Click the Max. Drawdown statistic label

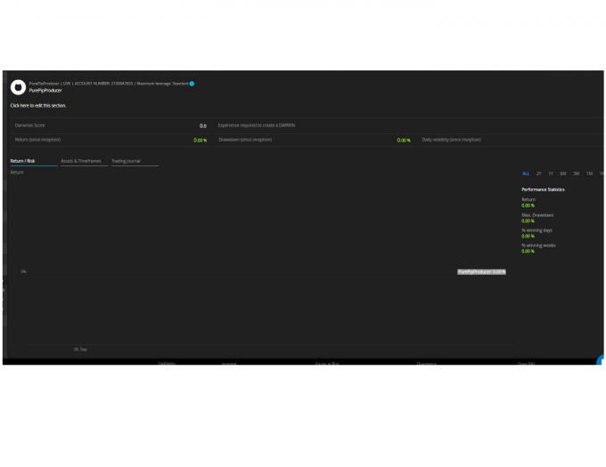pyautogui.click(x=537, y=215)
